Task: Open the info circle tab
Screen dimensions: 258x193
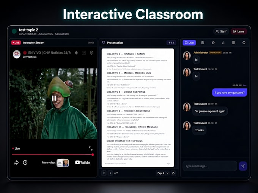Action: point(244,43)
